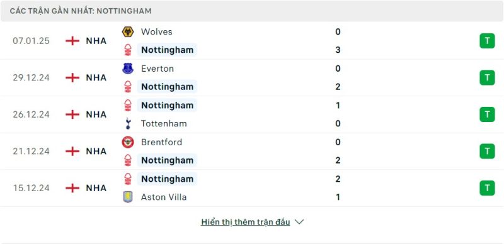The height and width of the screenshot is (244, 504).
Task: Open the match dated 21.12.24
Action: pyautogui.click(x=31, y=151)
